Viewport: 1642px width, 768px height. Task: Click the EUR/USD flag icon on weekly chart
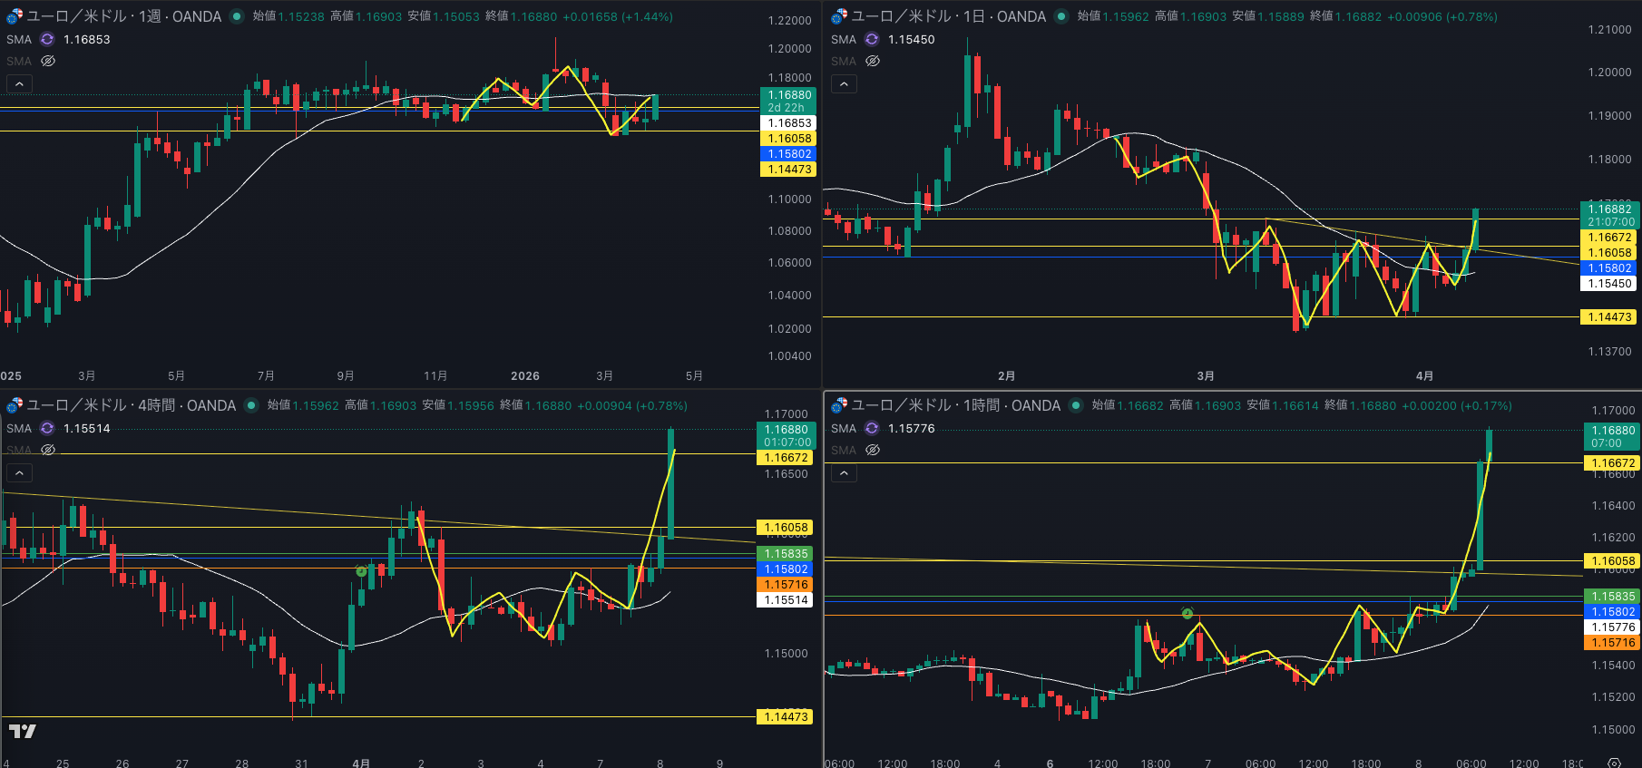pos(15,16)
